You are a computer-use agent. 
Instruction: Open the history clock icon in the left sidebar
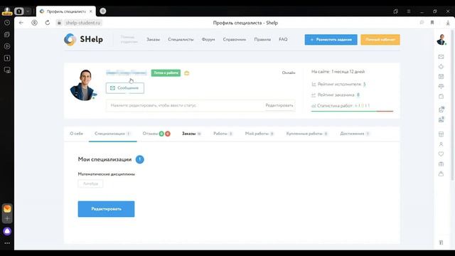7,23
